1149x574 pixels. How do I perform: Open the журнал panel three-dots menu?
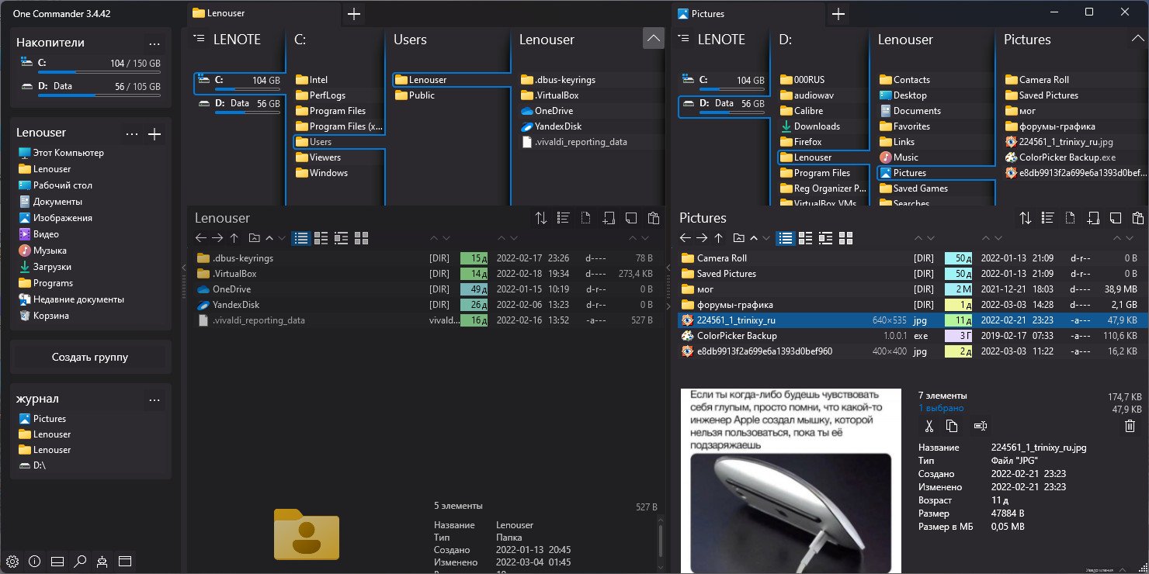click(x=154, y=400)
